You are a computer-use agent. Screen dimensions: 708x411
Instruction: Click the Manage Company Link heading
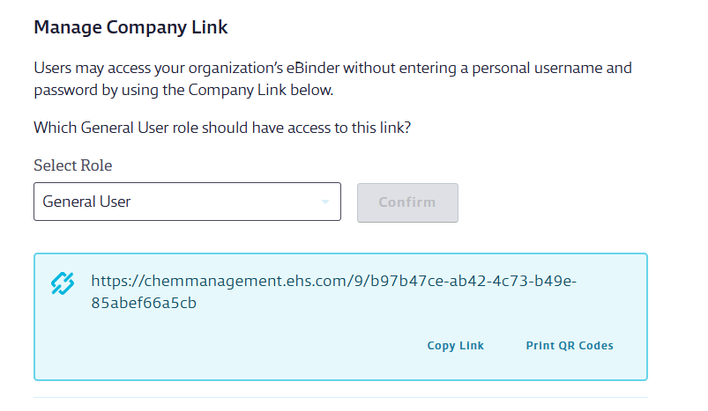tap(130, 27)
